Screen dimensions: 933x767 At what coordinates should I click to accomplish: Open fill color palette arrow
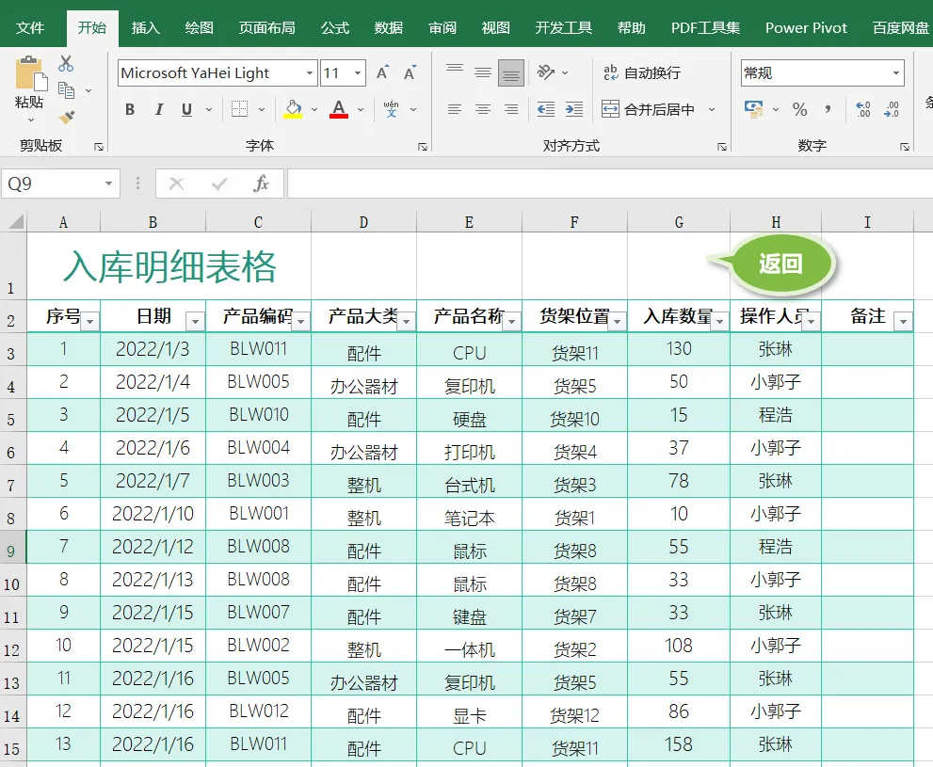[314, 109]
